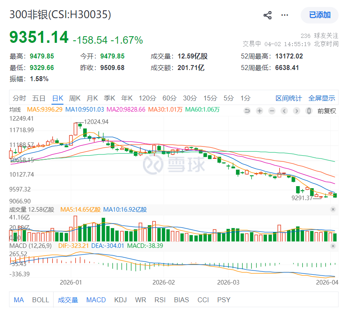Close the MACD indicator sub-chart panel
Screen dimensions: 346x315
click(333, 246)
